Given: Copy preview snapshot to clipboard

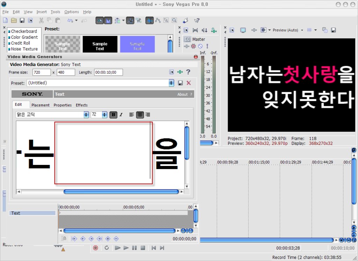Looking at the screenshot, I should pos(325,30).
